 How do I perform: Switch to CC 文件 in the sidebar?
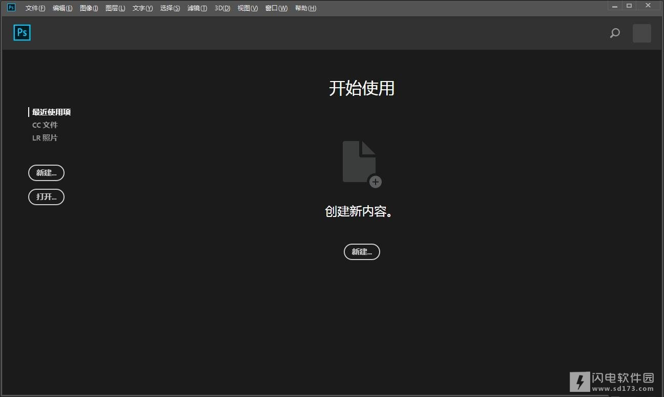click(45, 125)
